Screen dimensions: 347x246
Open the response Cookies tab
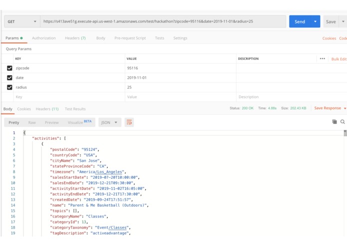pos(24,109)
